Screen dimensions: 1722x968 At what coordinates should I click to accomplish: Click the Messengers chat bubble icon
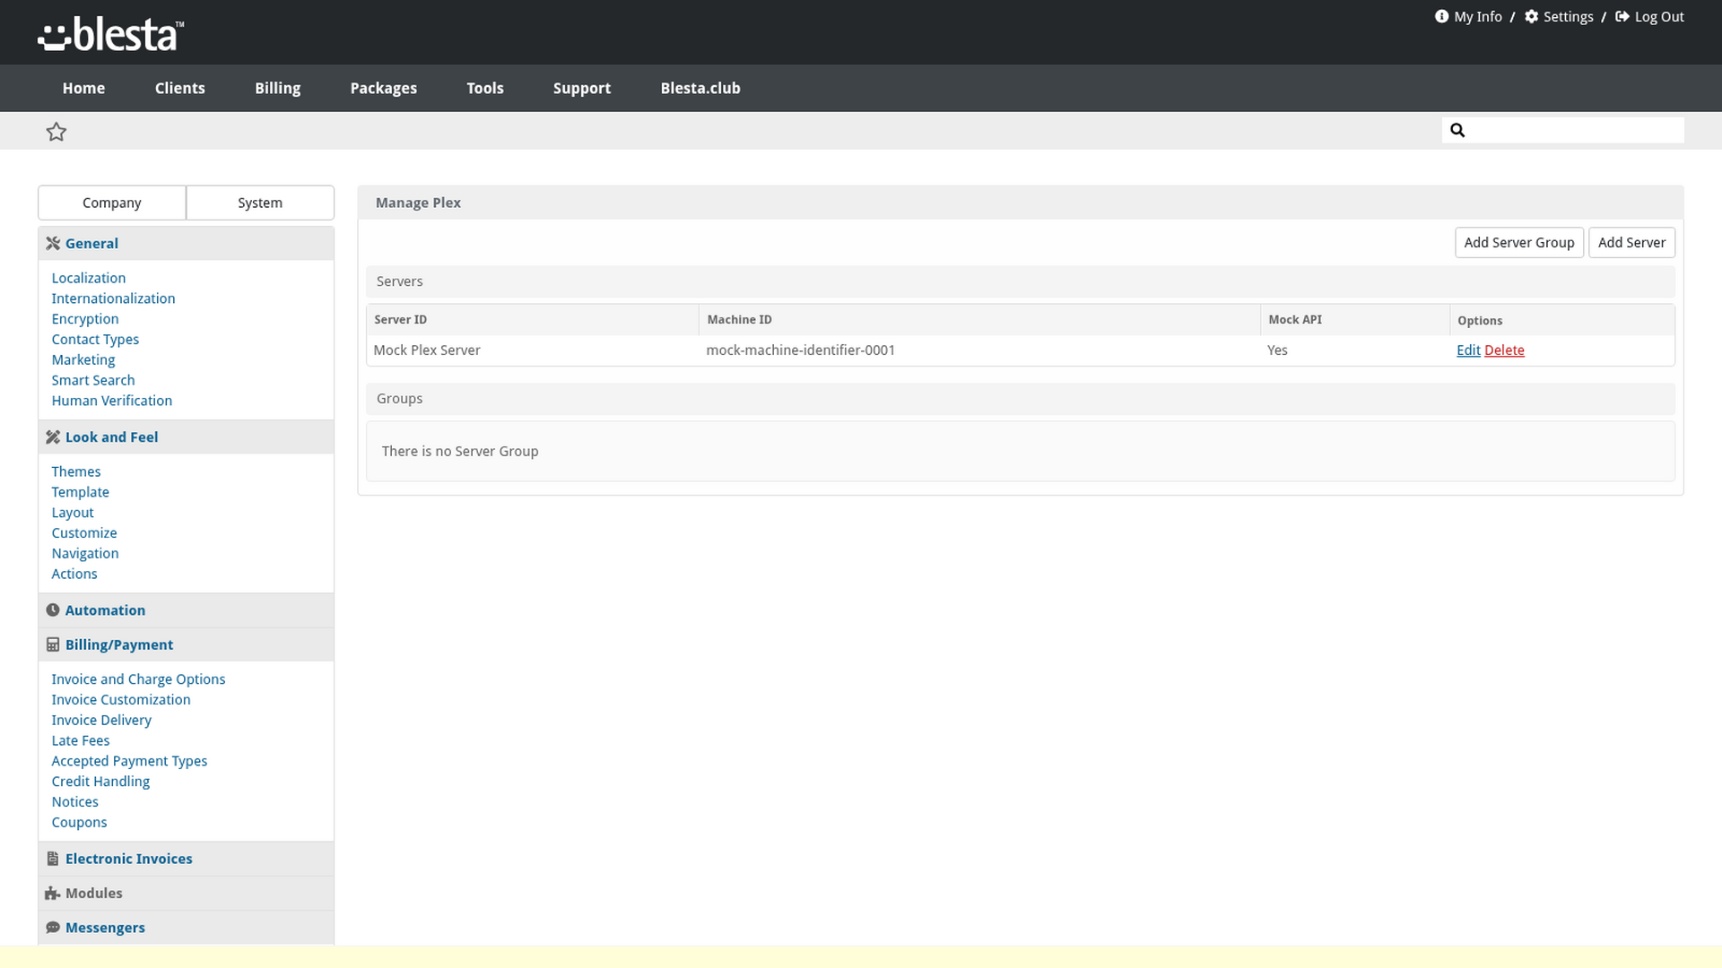point(53,928)
